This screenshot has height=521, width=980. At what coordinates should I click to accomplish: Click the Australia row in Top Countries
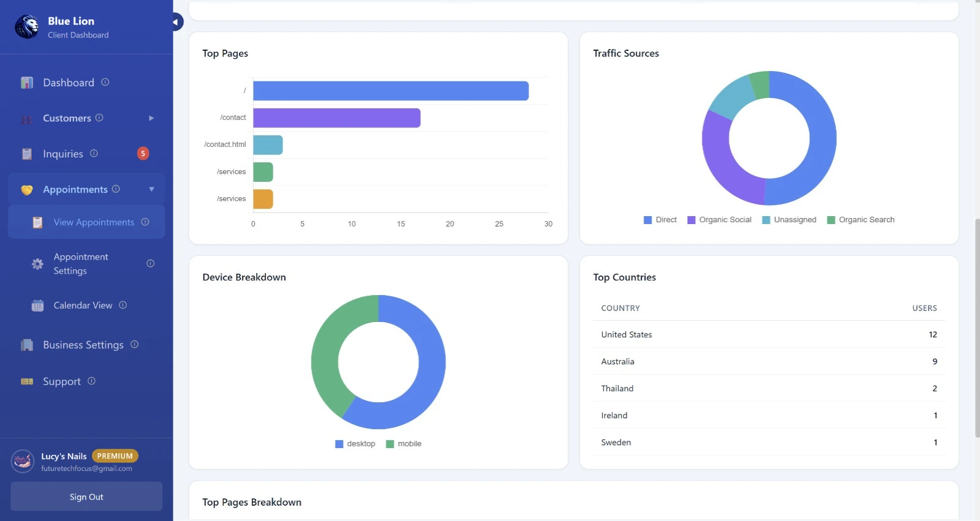(x=769, y=361)
